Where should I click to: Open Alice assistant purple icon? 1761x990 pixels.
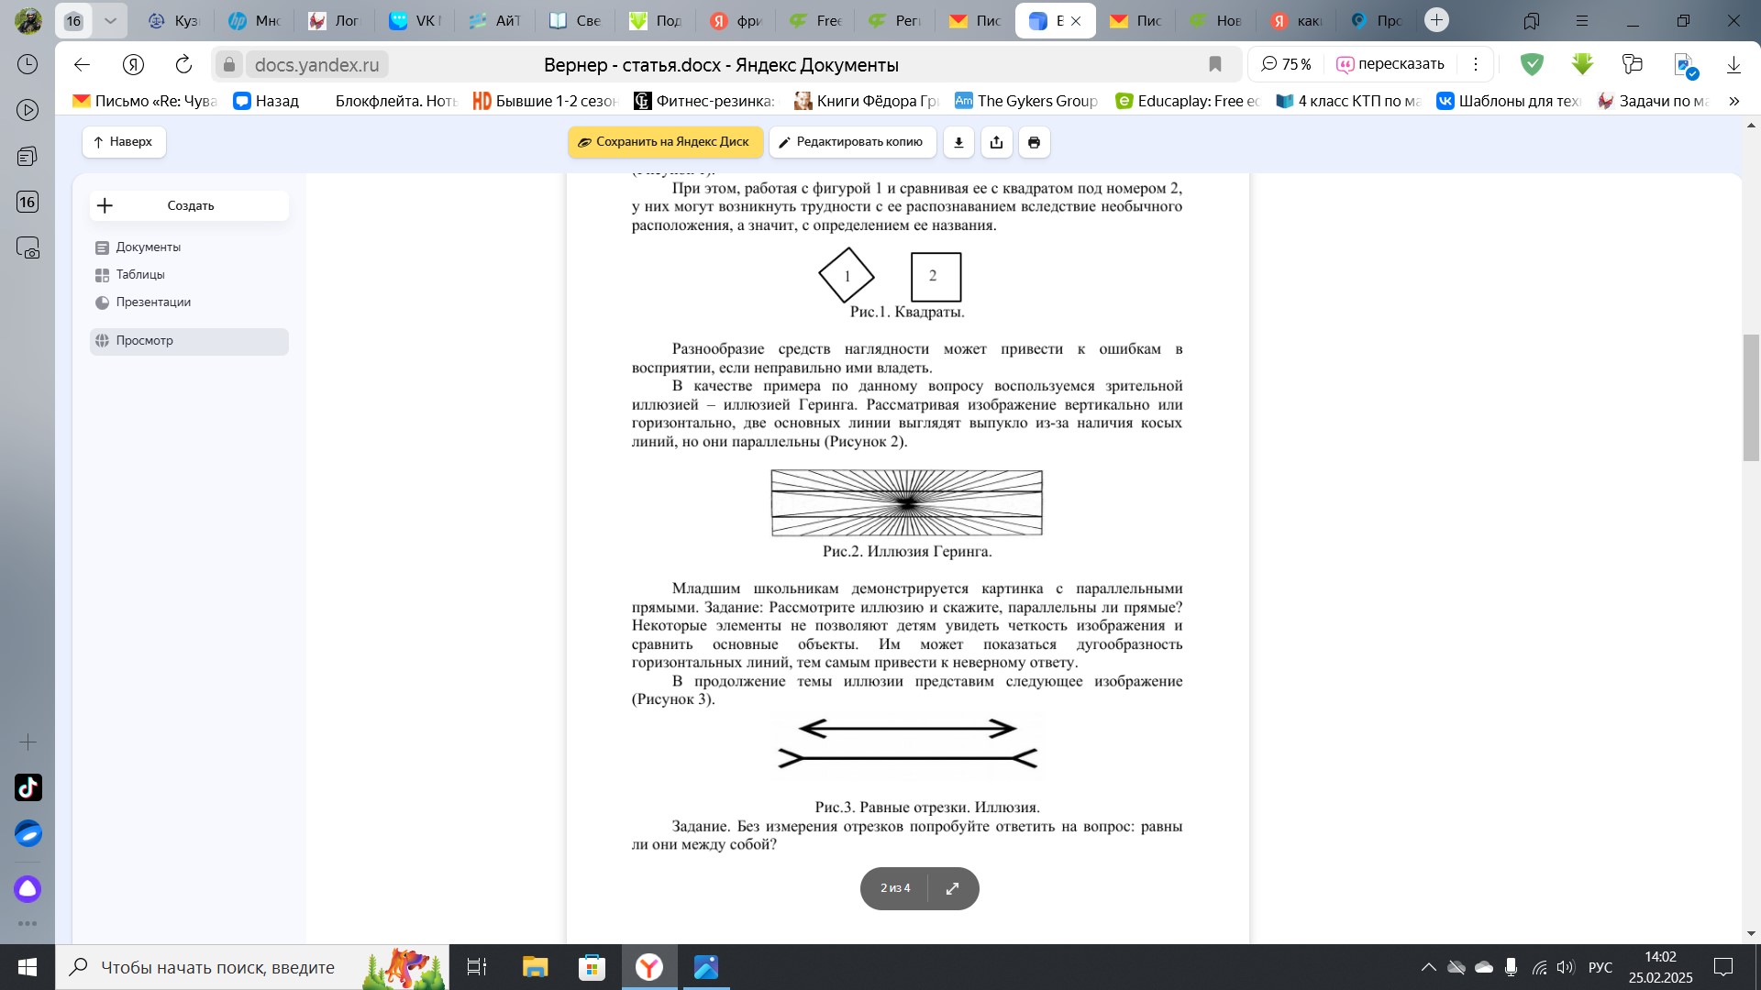[x=28, y=888]
